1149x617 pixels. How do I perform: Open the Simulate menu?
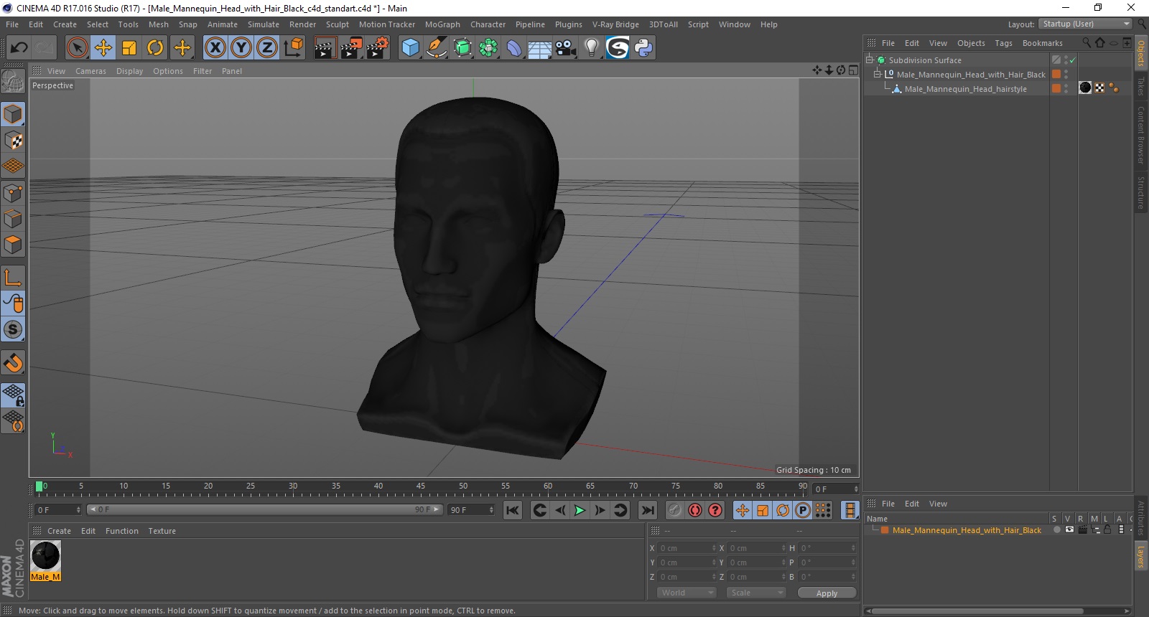(264, 24)
